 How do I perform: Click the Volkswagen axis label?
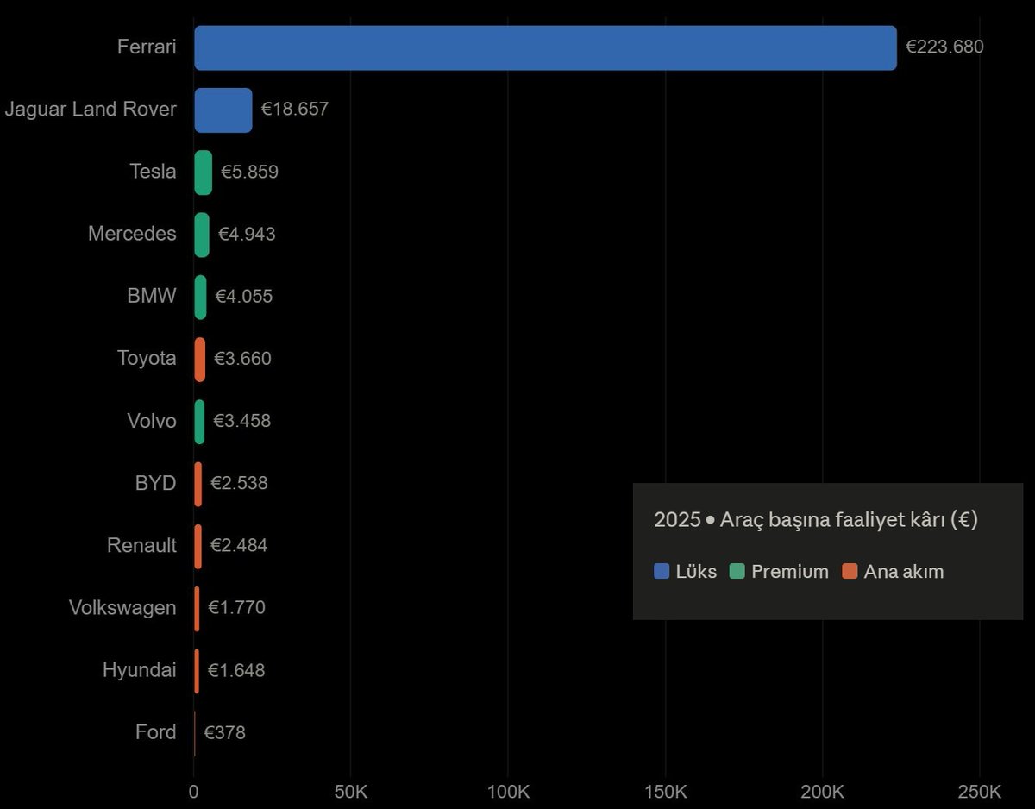coord(122,608)
